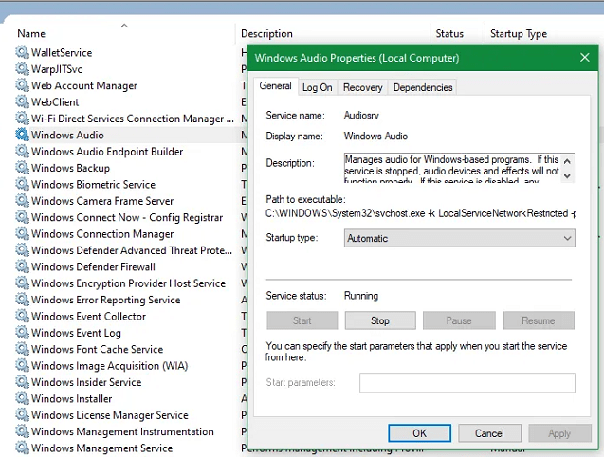This screenshot has height=457, width=604.
Task: Click the Windows Font Cache Service gear icon
Action: click(x=22, y=349)
